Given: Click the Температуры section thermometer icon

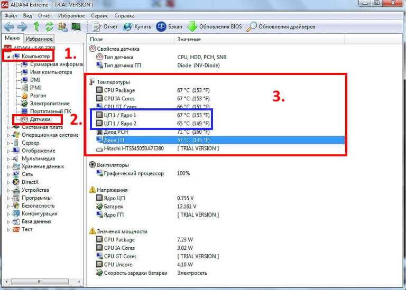Looking at the screenshot, I should point(92,82).
